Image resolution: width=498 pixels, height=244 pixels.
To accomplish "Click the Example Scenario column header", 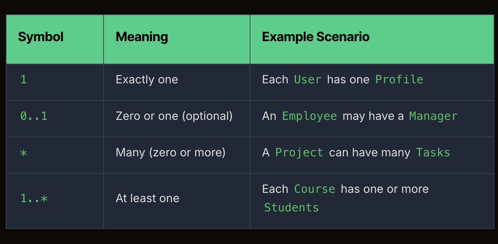I will tap(316, 37).
